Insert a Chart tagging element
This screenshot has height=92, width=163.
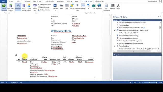(x=93, y=7)
